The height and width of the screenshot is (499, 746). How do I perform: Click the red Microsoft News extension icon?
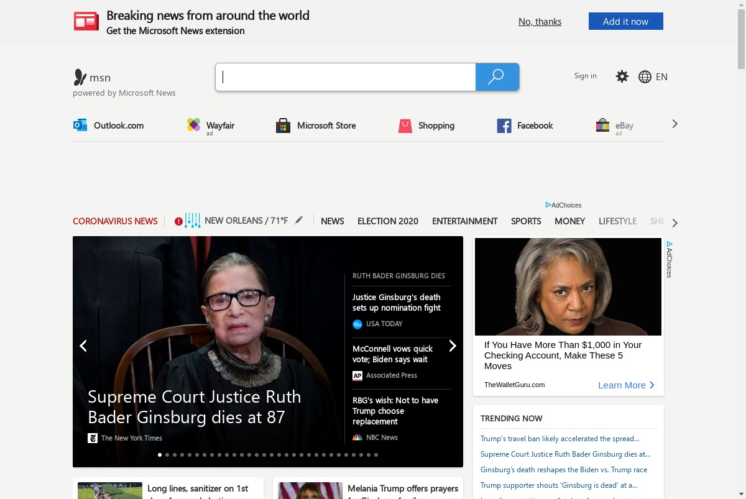[86, 21]
